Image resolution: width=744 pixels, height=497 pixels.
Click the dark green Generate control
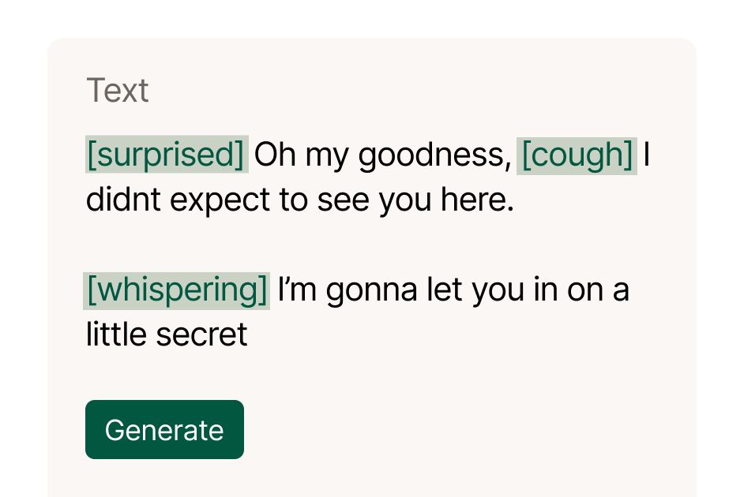pyautogui.click(x=164, y=430)
